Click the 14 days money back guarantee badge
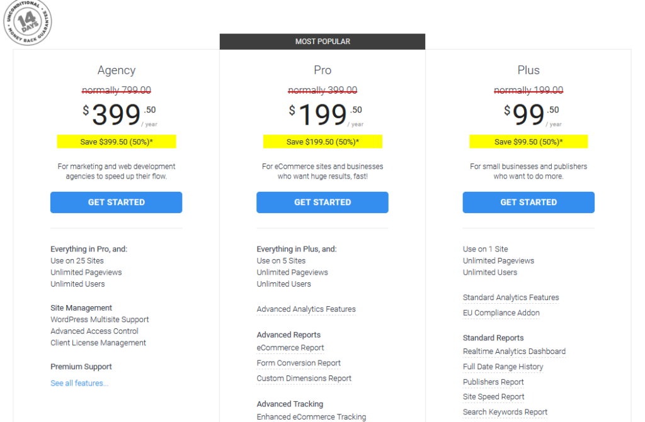Viewport: 645px width, 422px height. [x=28, y=21]
